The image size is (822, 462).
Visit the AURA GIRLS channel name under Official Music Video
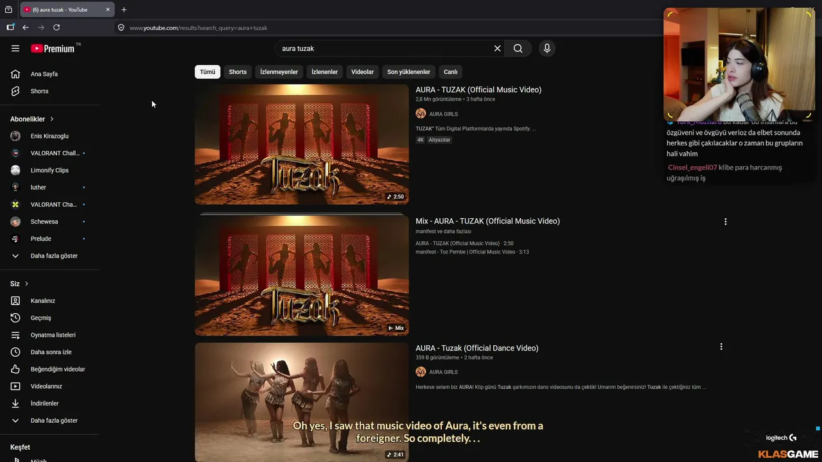(x=444, y=114)
